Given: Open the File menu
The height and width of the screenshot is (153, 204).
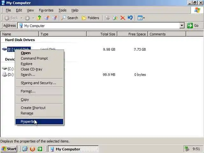Looking at the screenshot, I should tap(8, 10).
